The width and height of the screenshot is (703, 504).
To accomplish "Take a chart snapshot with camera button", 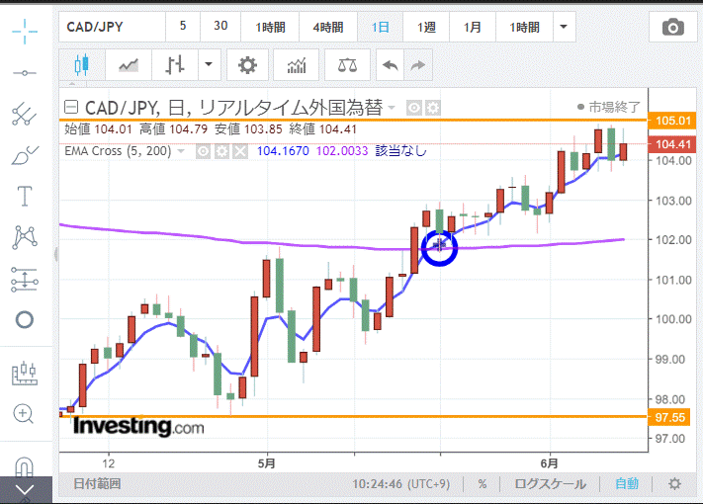I will tap(673, 27).
